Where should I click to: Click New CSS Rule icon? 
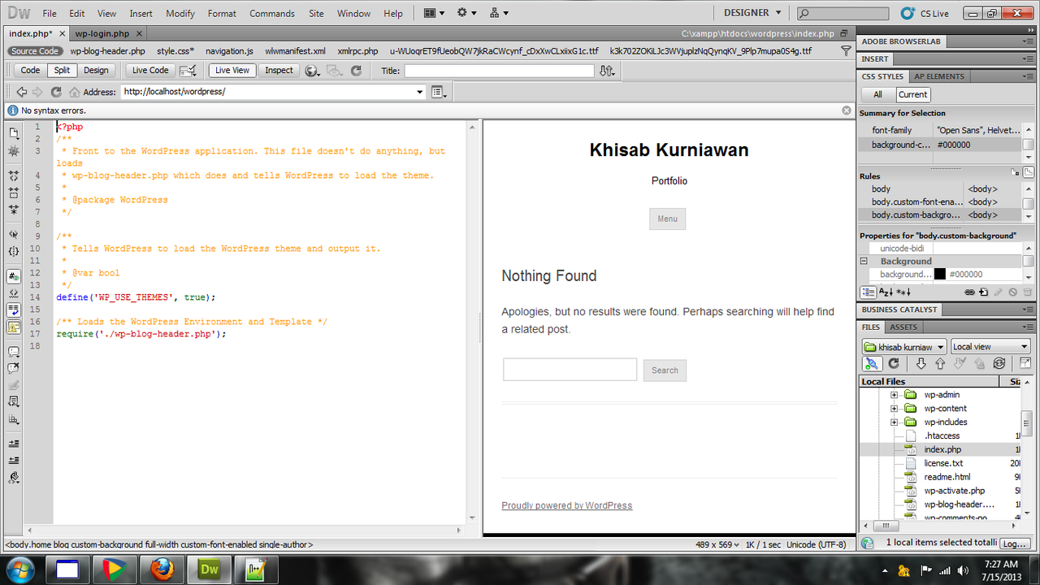pyautogui.click(x=984, y=292)
